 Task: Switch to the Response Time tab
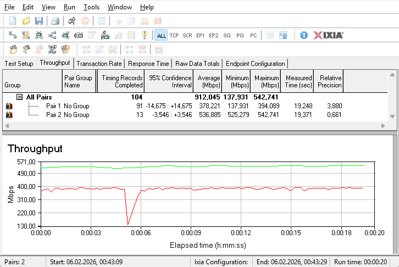[x=148, y=64]
